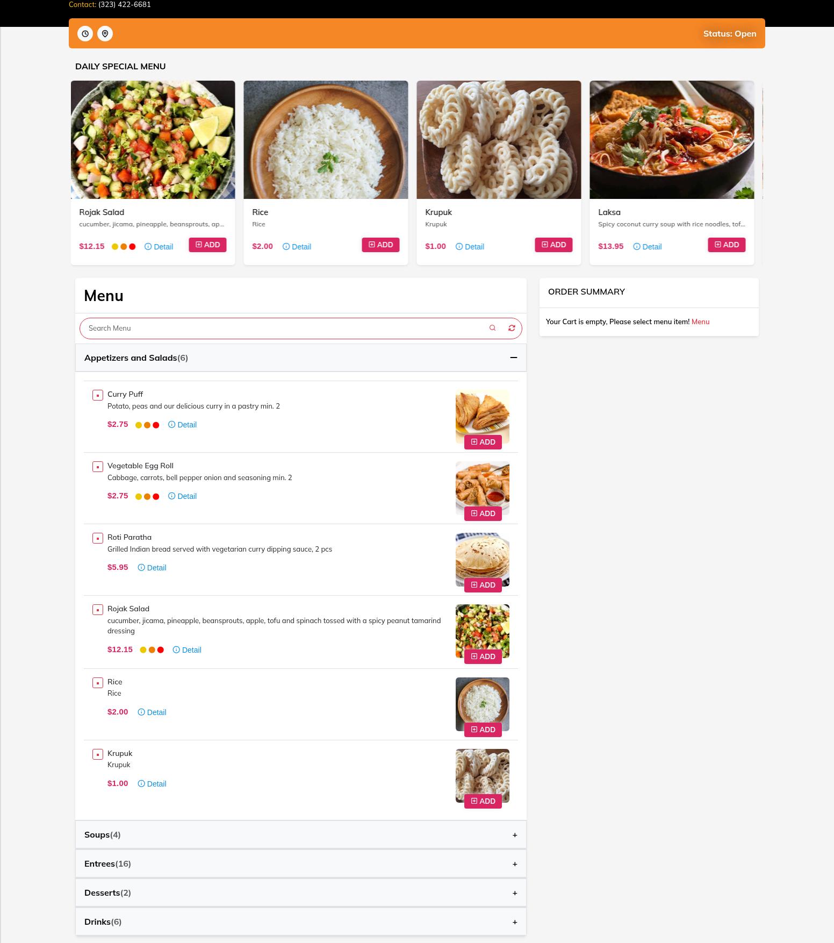834x943 pixels.
Task: Open the clock hours icon
Action: [x=85, y=33]
